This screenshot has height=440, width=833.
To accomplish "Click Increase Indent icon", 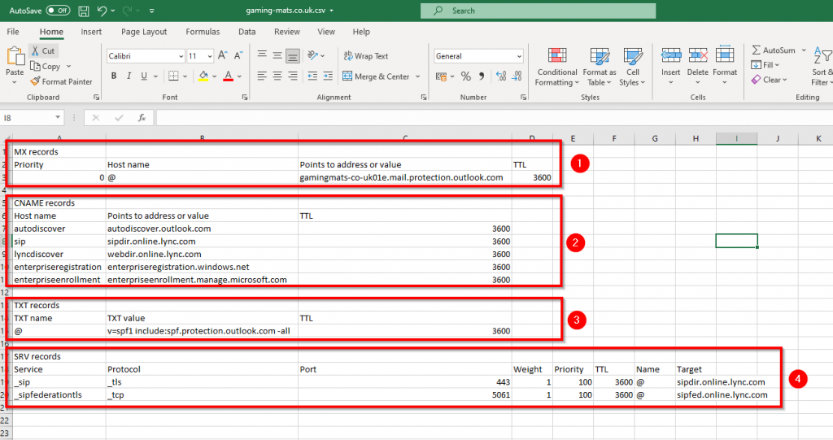I will pos(328,76).
